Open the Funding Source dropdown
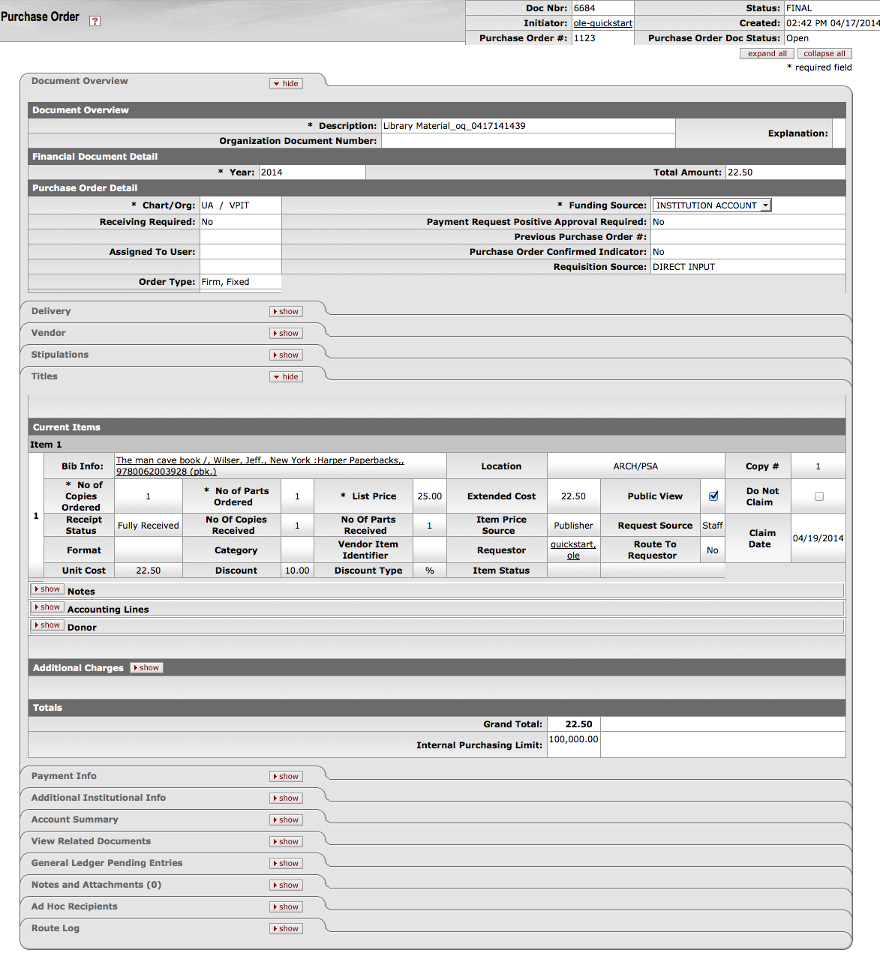This screenshot has height=953, width=880. pos(712,205)
